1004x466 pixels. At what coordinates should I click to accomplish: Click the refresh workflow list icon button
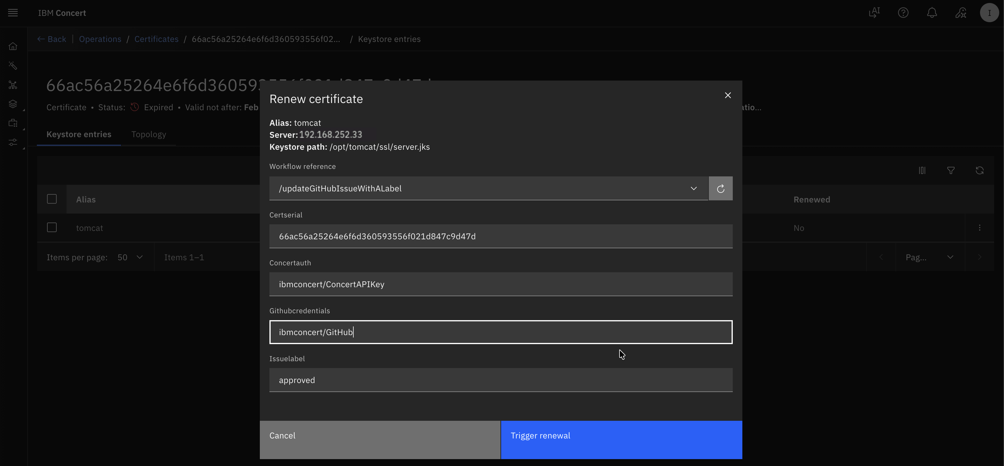720,189
